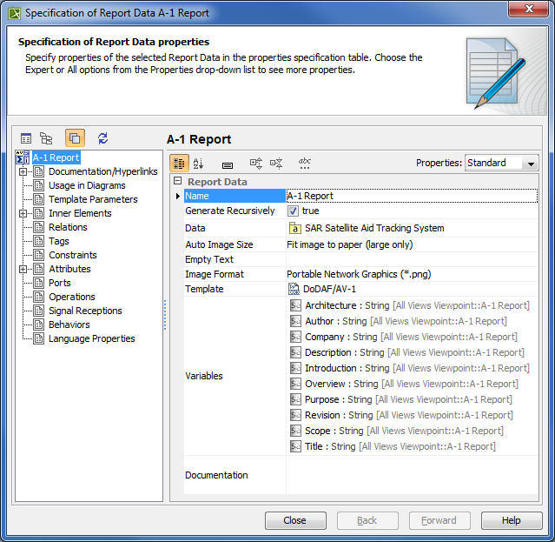The width and height of the screenshot is (555, 542).
Task: Click the Back button
Action: pos(367,520)
